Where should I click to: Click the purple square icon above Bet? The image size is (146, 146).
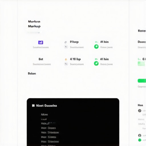pos(41,42)
